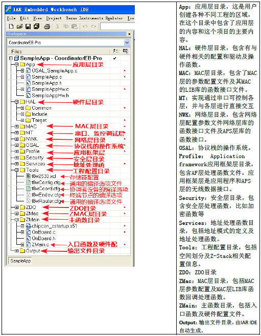Open the Texas Instruments Emulator menu

coord(94,18)
